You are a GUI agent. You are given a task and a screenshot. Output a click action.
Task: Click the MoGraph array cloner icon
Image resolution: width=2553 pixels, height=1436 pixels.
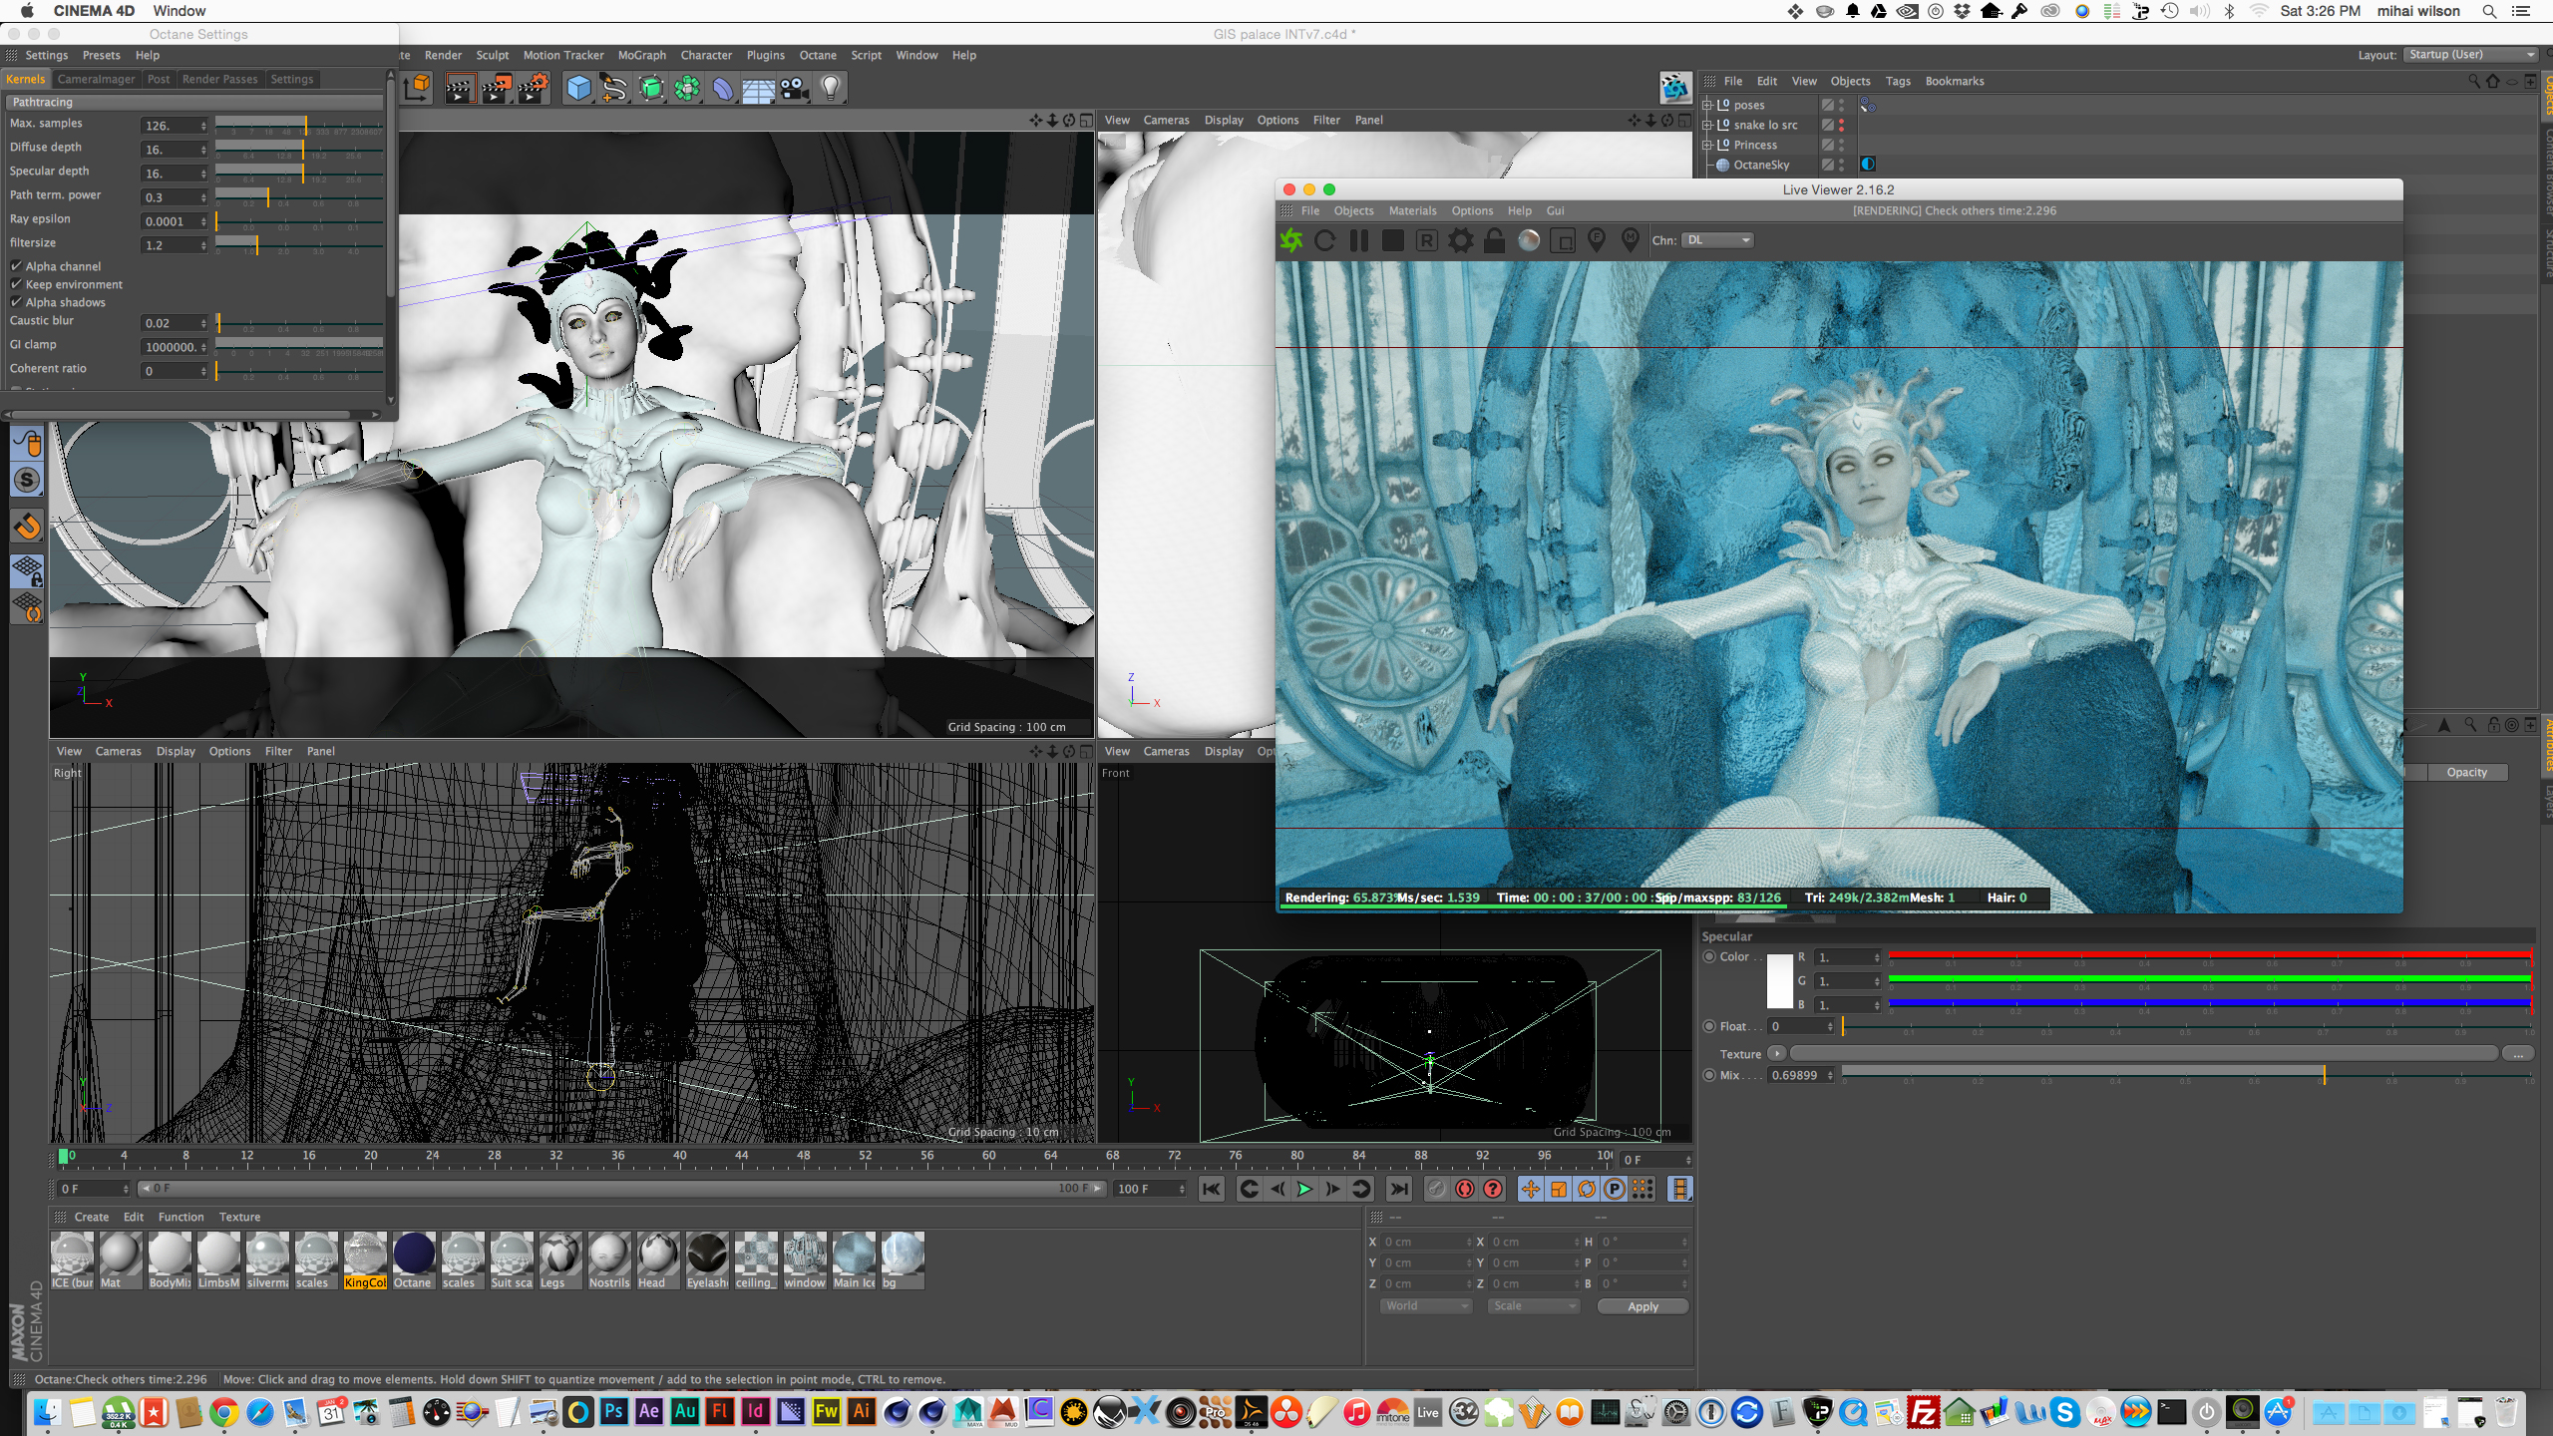(x=687, y=89)
